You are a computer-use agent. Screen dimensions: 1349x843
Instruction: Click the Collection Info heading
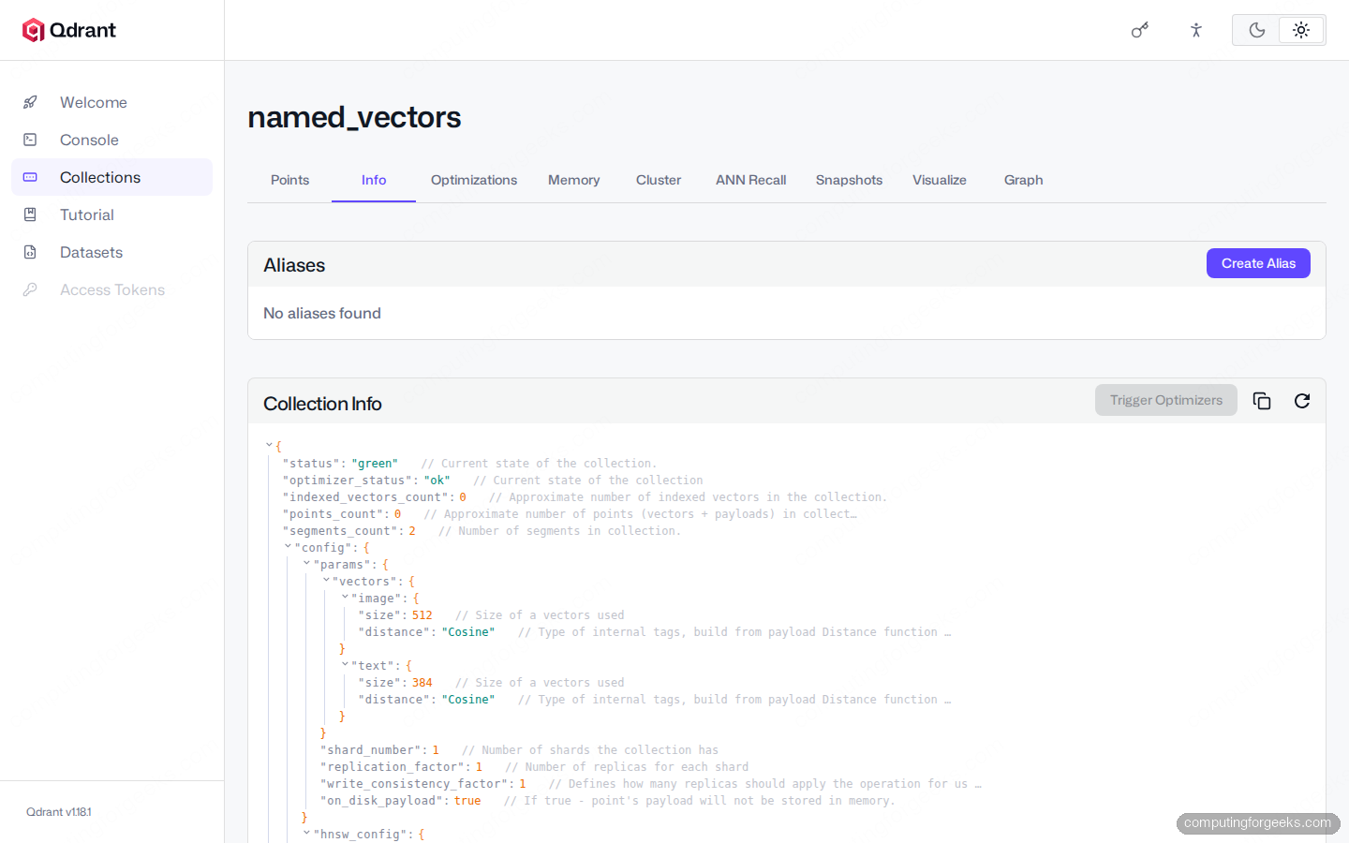[x=322, y=404]
